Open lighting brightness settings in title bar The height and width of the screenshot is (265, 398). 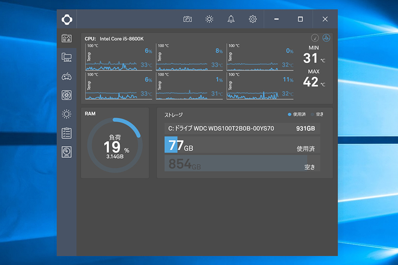pyautogui.click(x=209, y=19)
